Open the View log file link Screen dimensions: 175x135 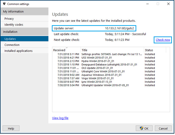tap(60, 118)
